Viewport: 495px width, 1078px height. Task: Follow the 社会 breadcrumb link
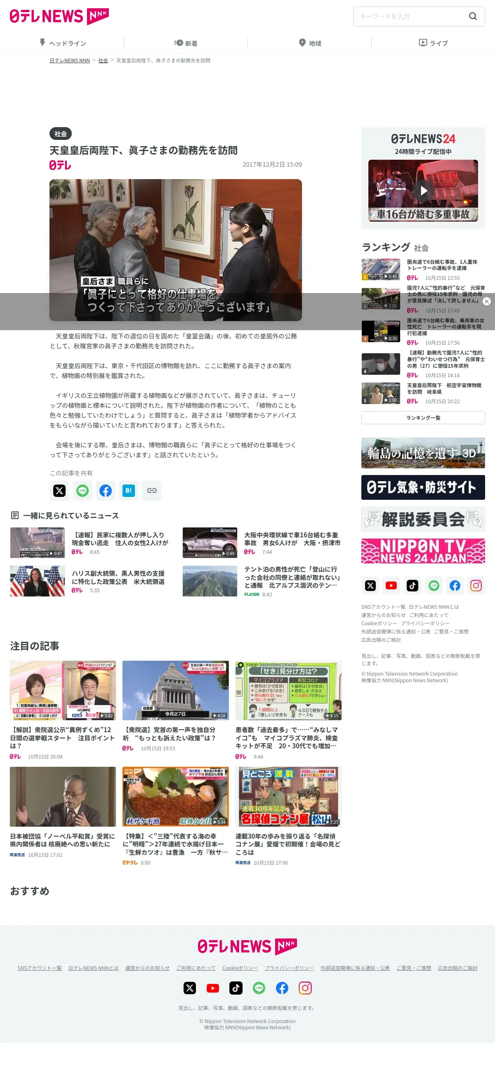[103, 61]
